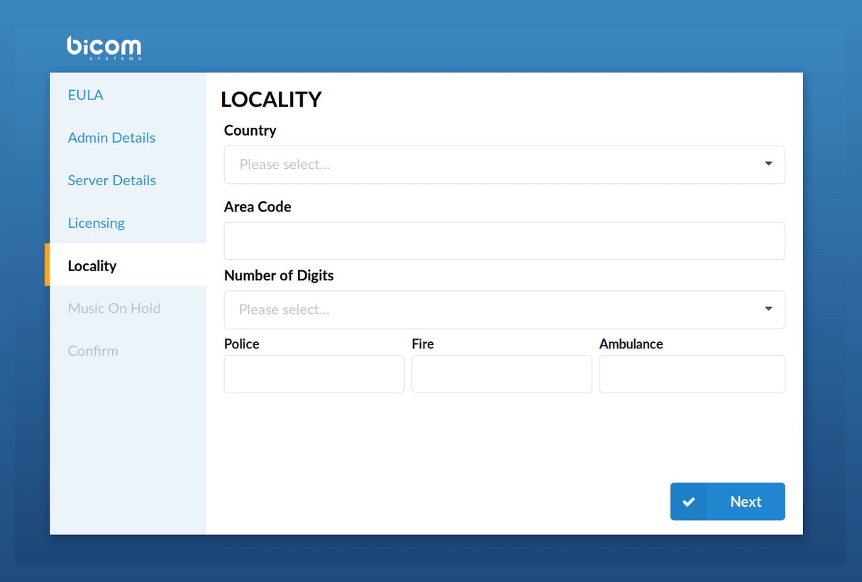Image resolution: width=862 pixels, height=582 pixels.
Task: Click the checkmark icon on Next button
Action: 688,502
